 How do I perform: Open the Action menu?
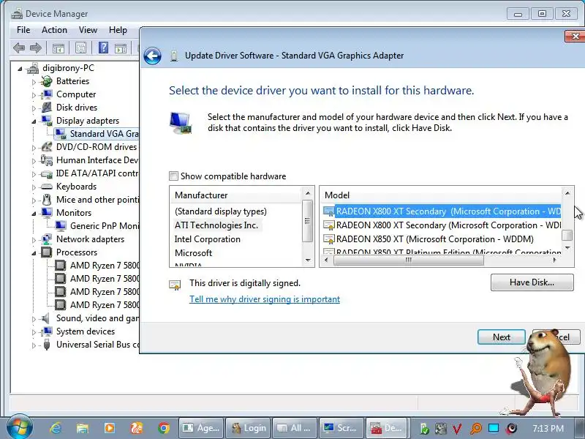tap(54, 30)
